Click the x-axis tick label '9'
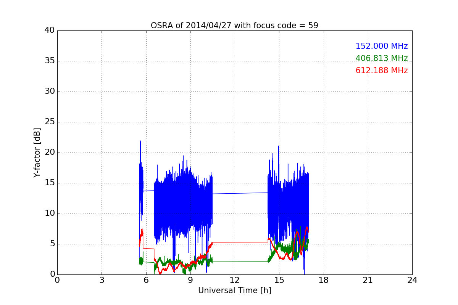Viewport: 458px width, 305px height. point(190,280)
